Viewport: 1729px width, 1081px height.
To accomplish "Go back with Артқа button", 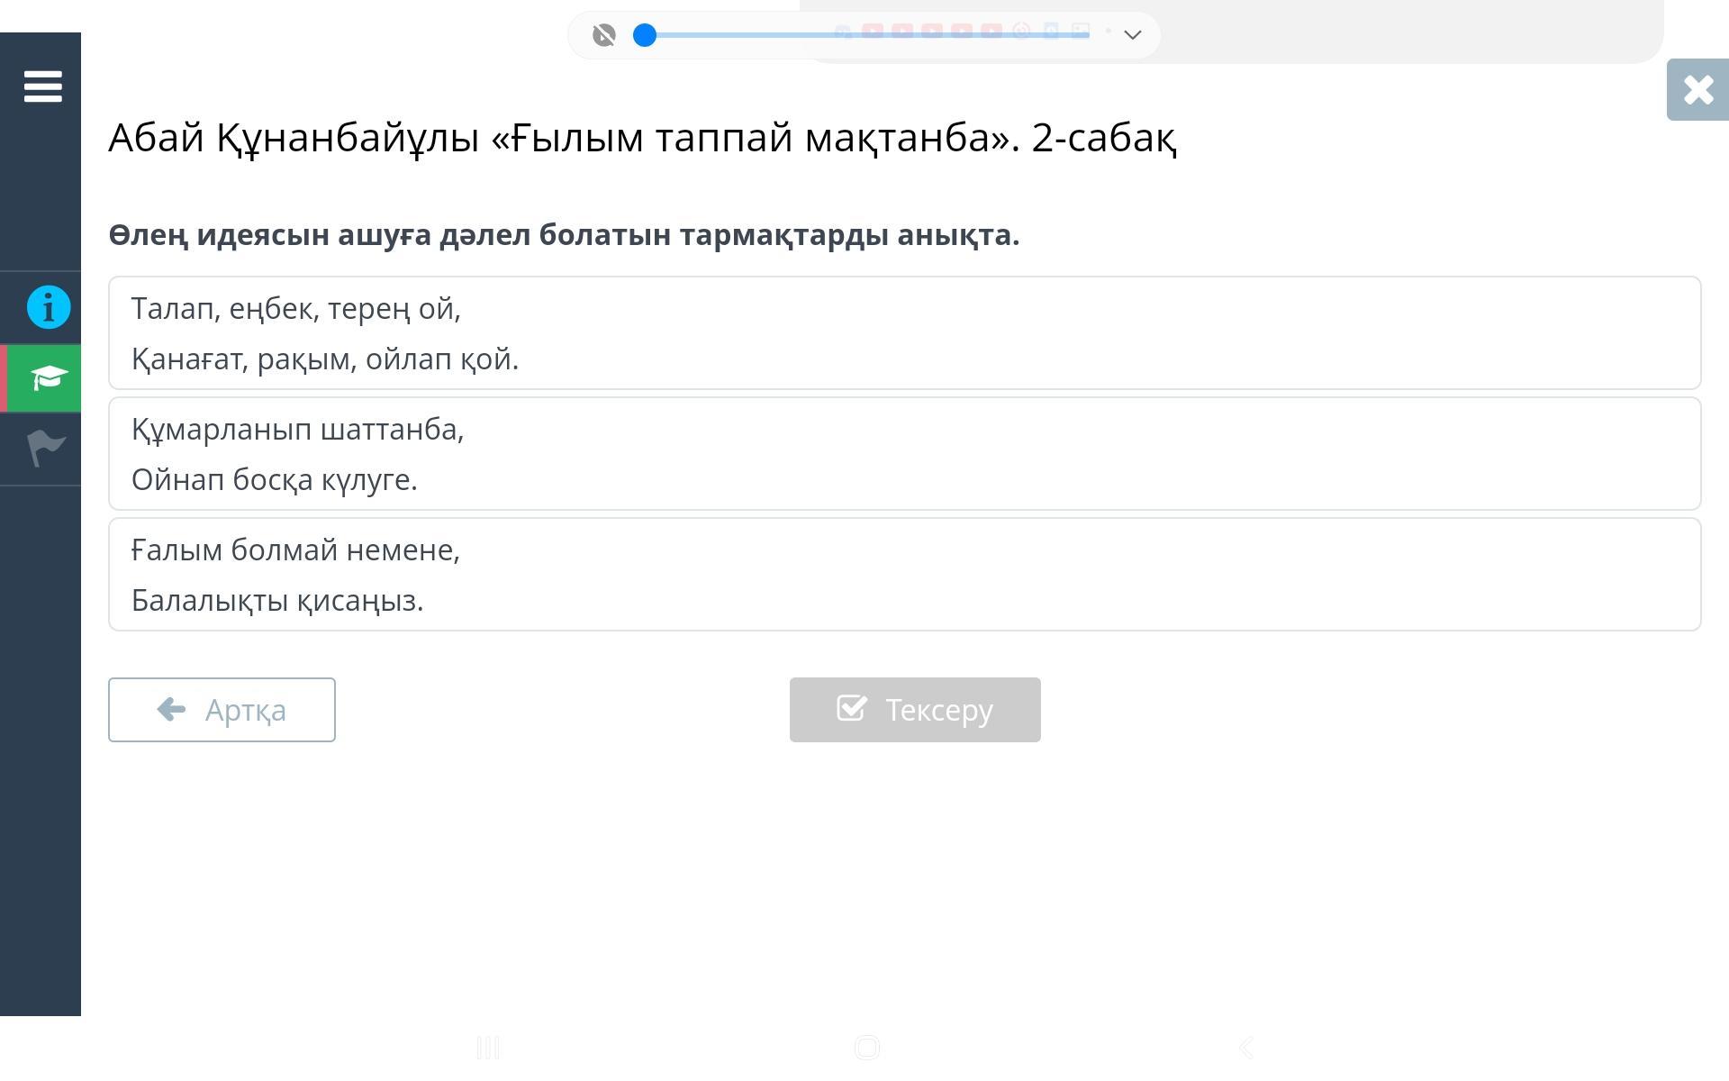I will [222, 710].
